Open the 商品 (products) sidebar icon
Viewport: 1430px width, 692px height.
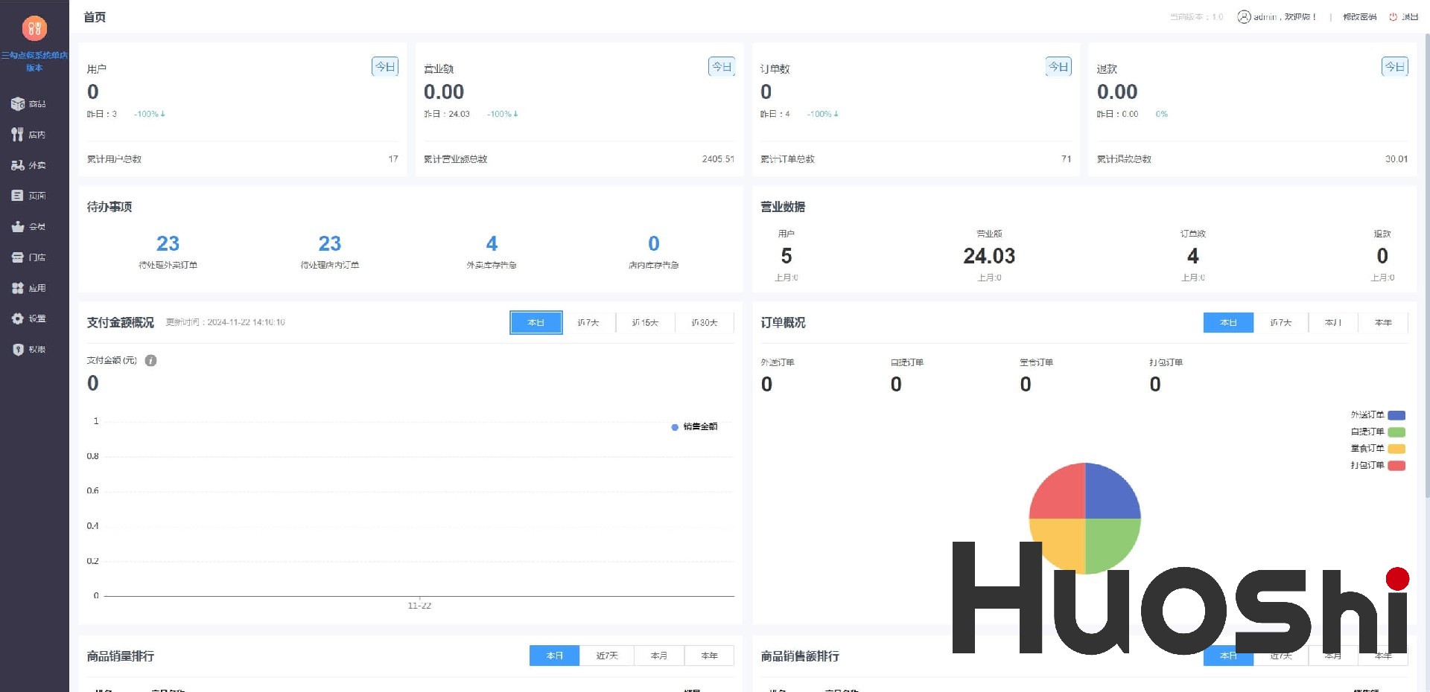18,104
